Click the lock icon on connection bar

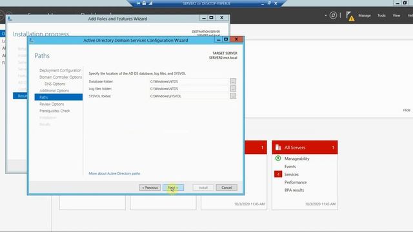click(x=144, y=3)
